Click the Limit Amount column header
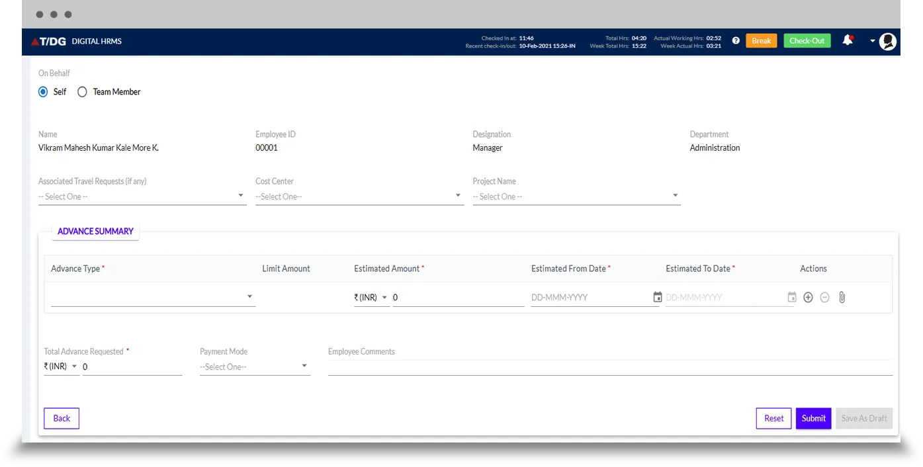This screenshot has width=923, height=467. tap(286, 269)
